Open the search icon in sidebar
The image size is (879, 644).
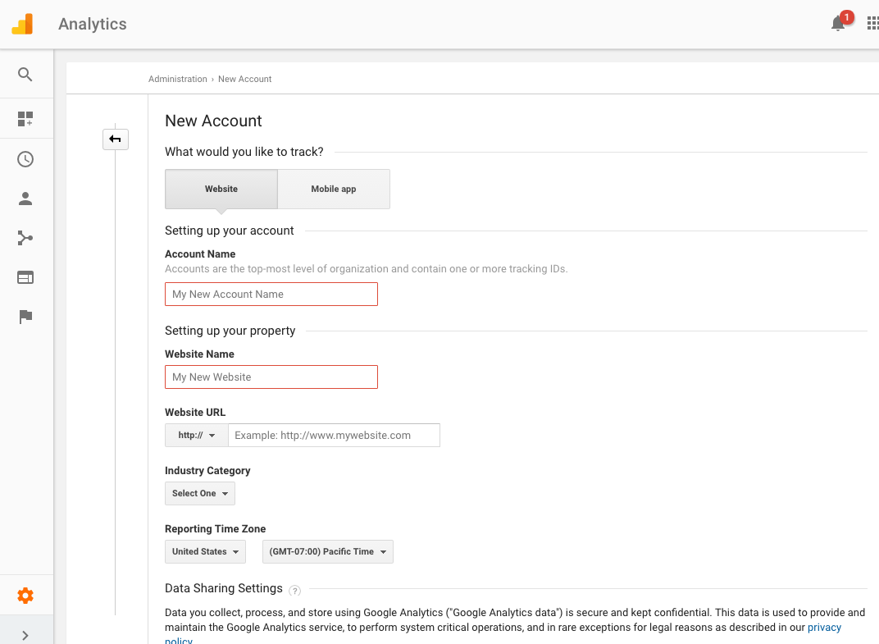tap(25, 74)
